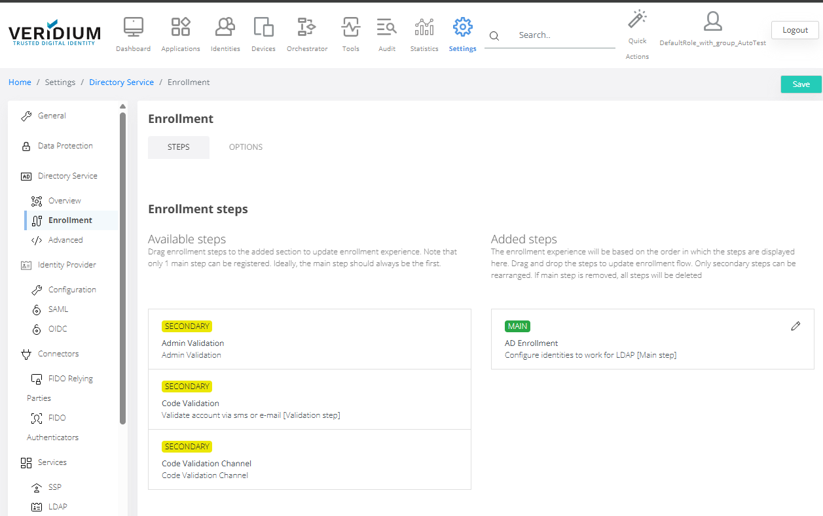
Task: Open the Audit icon
Action: [387, 27]
